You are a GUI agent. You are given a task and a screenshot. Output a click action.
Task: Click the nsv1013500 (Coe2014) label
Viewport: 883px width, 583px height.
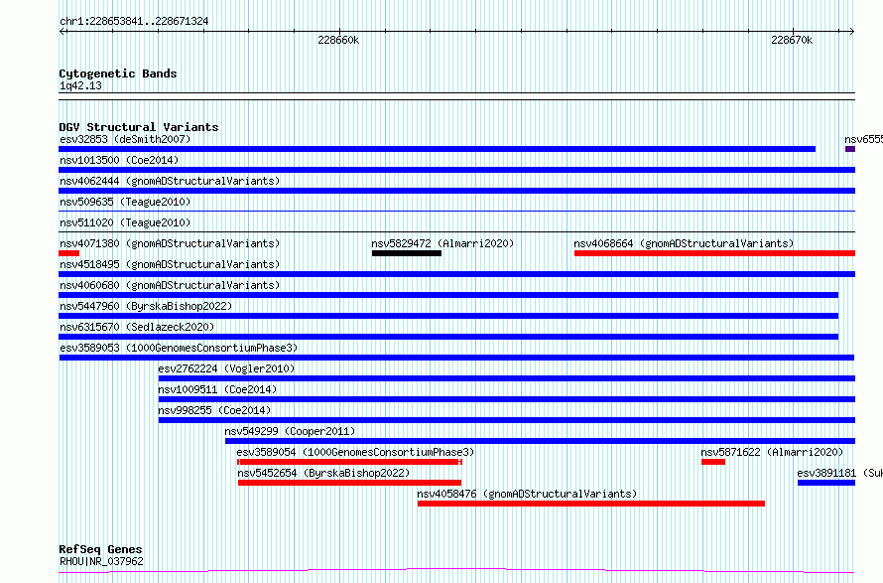pyautogui.click(x=119, y=160)
